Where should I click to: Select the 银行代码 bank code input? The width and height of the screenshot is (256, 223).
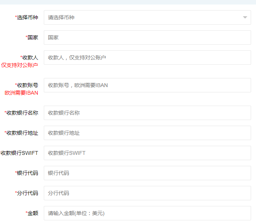pyautogui.click(x=147, y=173)
